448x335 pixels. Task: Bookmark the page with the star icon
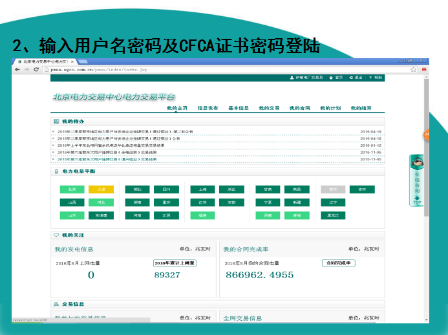[414, 69]
